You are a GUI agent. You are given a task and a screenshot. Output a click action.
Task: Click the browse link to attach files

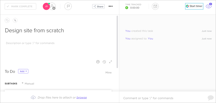point(82,98)
